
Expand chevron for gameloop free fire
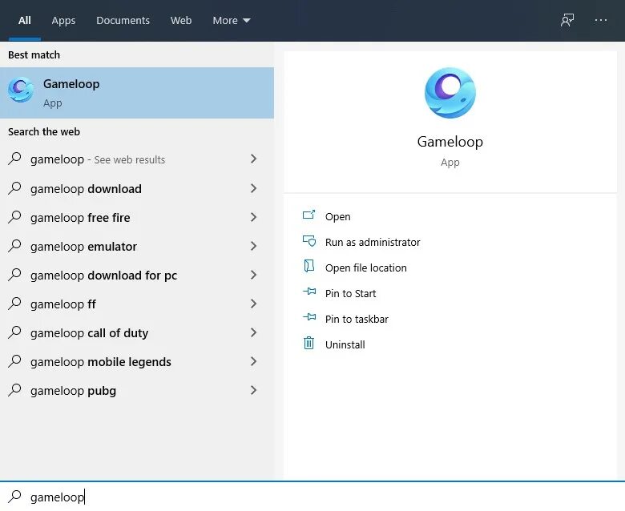coord(253,217)
